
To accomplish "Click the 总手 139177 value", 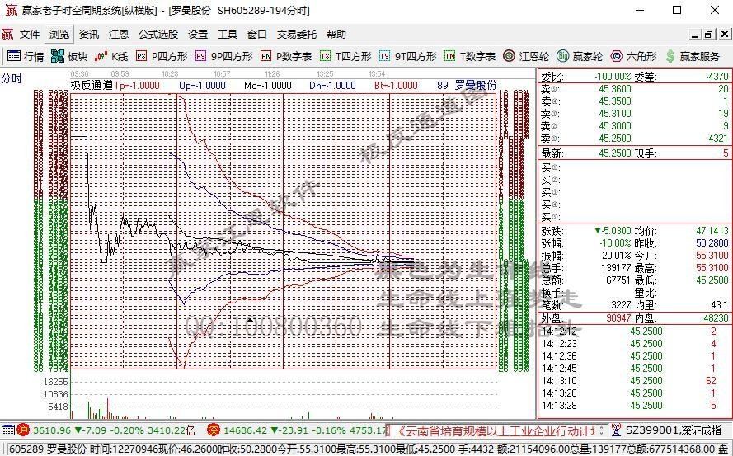I will point(613,268).
